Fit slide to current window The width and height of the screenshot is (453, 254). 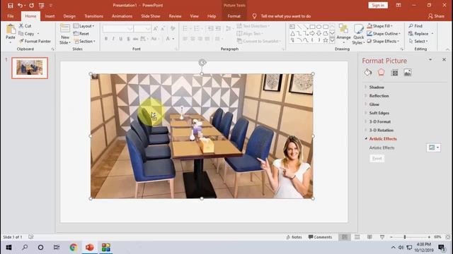[x=448, y=237]
